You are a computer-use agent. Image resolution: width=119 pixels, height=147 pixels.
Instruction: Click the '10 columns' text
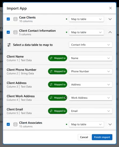coord(26,21)
